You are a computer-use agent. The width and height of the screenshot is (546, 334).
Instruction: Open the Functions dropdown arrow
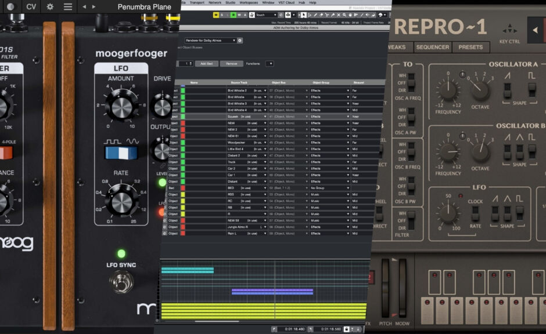point(270,63)
